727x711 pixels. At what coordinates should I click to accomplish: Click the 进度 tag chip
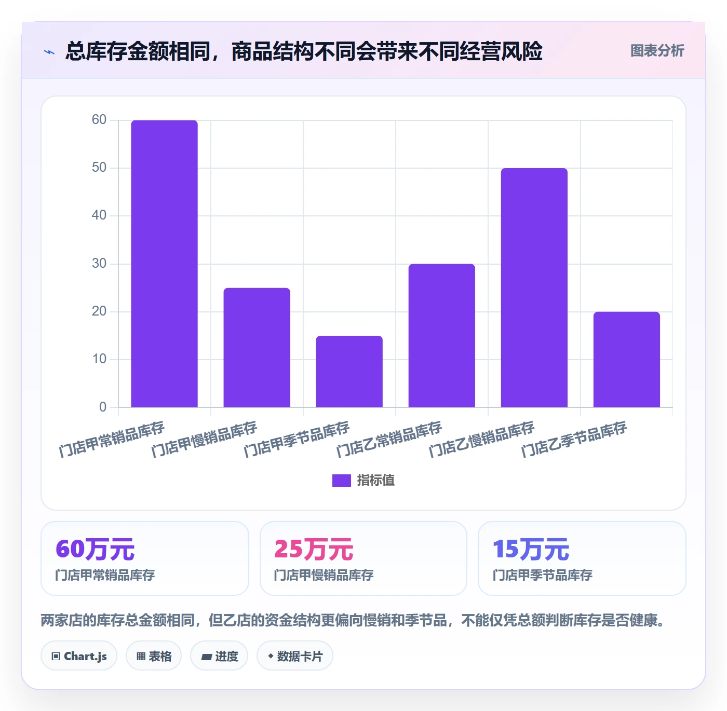coord(219,656)
